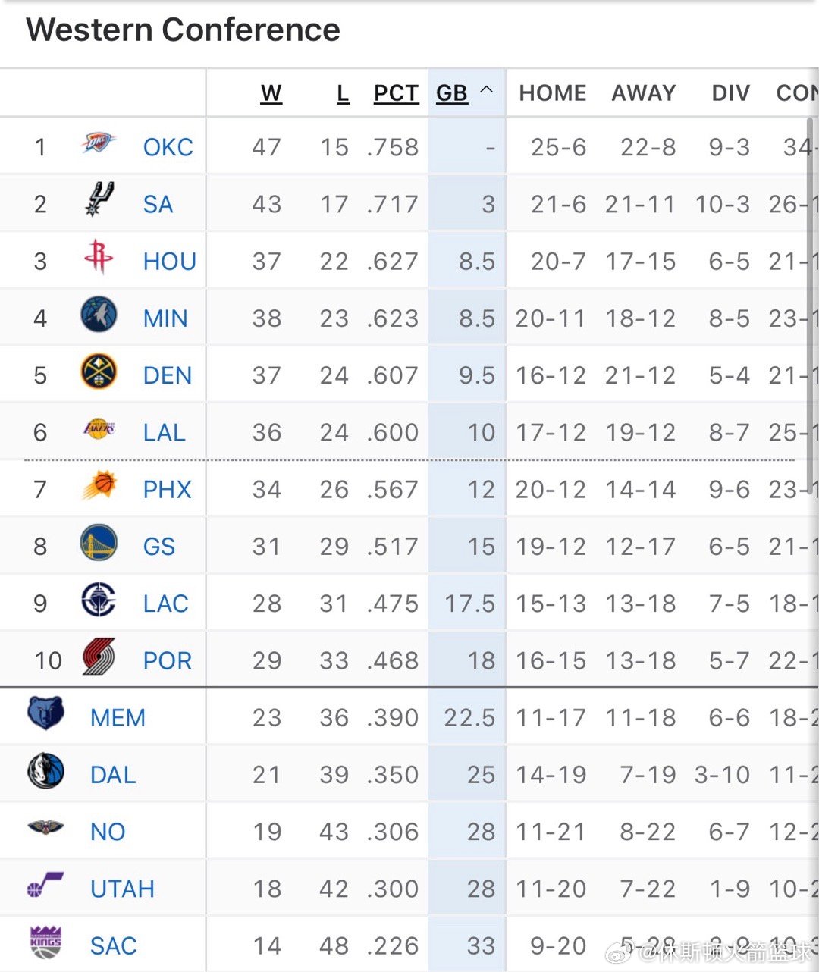This screenshot has width=819, height=972.
Task: Click the Houston Rockets logo
Action: (99, 258)
